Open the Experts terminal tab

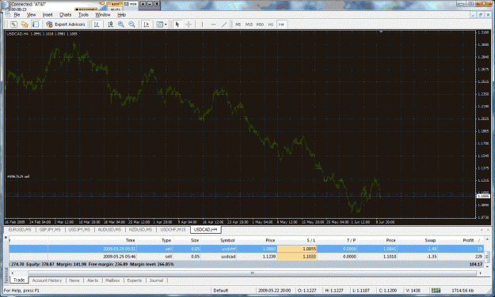[x=135, y=280]
